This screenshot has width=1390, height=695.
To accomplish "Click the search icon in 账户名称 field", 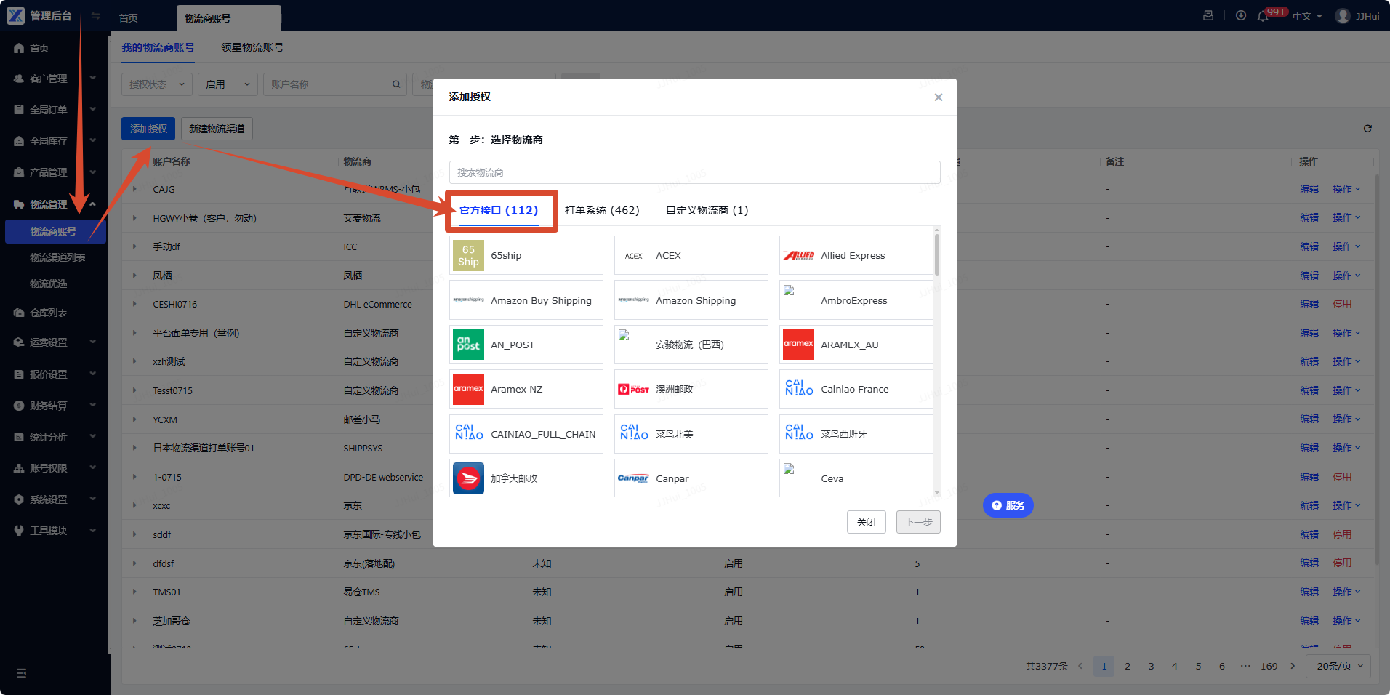I will 396,84.
